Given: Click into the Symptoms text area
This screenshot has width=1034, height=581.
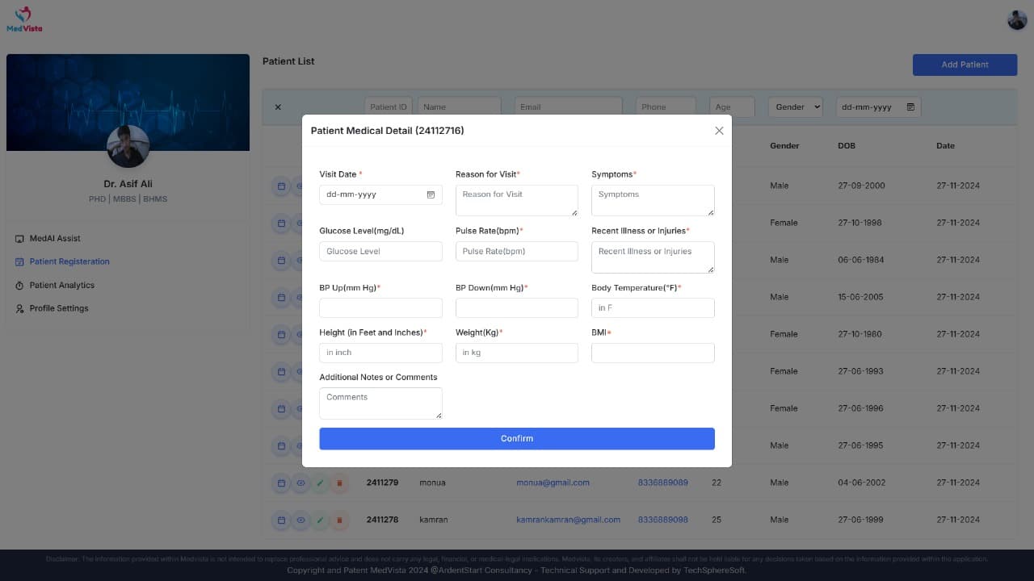Looking at the screenshot, I should pyautogui.click(x=653, y=200).
